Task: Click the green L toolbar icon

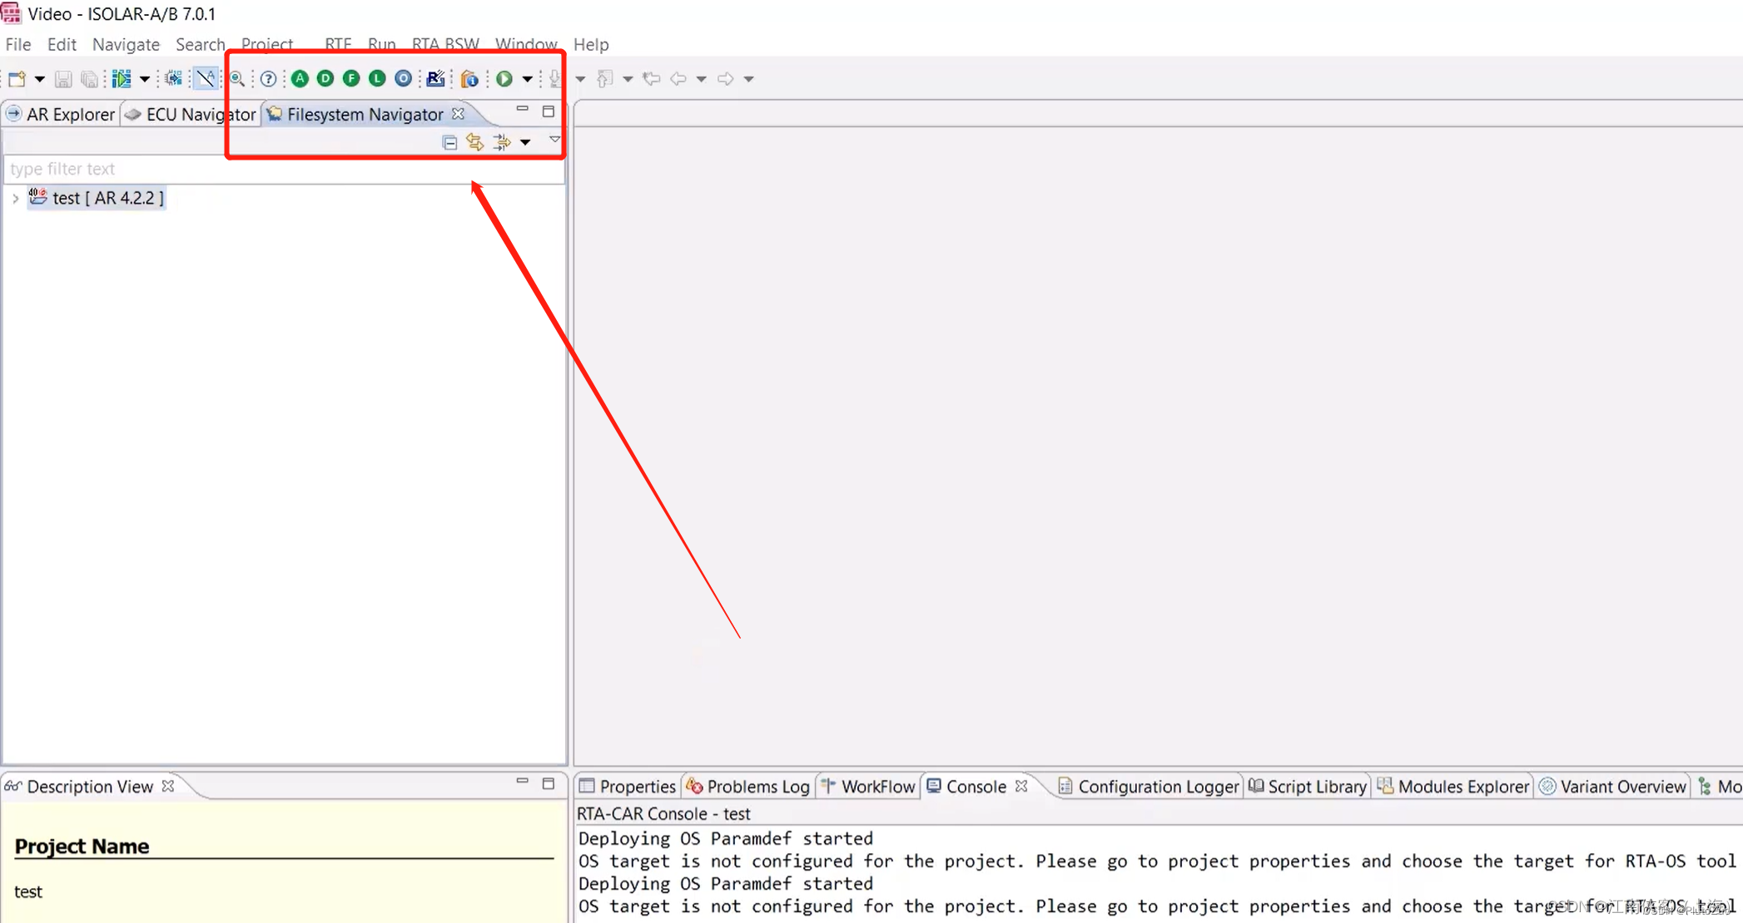Action: (377, 78)
